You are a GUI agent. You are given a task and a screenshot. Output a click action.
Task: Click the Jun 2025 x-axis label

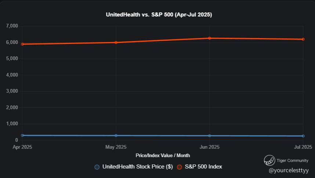click(210, 147)
